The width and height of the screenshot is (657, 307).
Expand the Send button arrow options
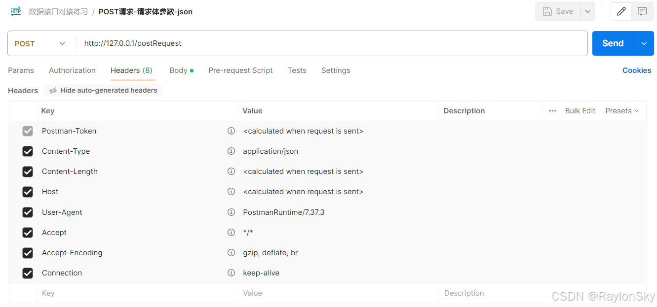tap(644, 43)
